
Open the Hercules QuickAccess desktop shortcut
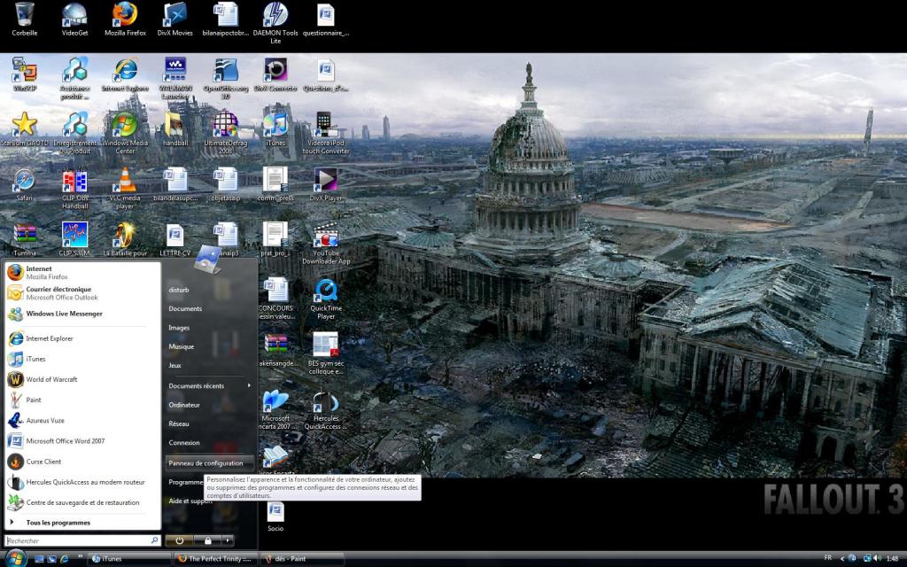click(x=326, y=409)
